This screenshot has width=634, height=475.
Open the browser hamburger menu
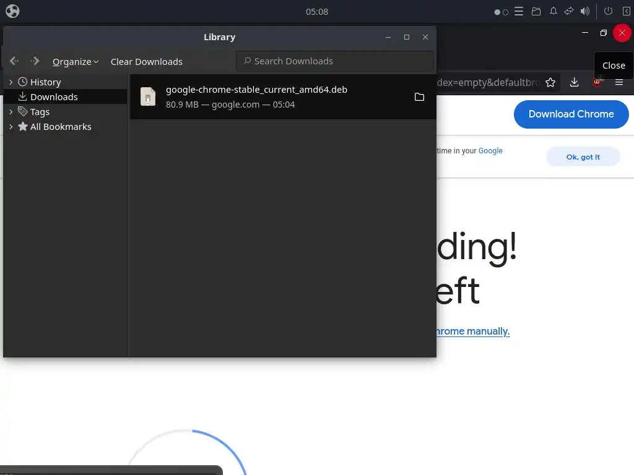click(619, 82)
